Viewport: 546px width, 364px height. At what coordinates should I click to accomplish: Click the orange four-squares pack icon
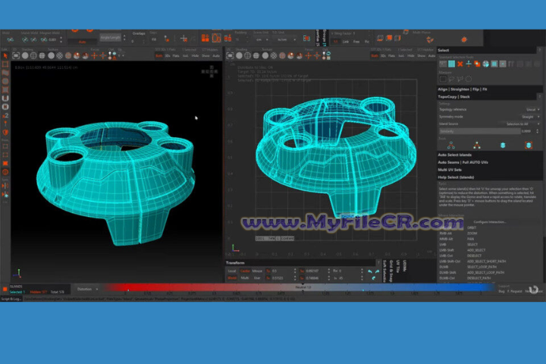point(206,38)
